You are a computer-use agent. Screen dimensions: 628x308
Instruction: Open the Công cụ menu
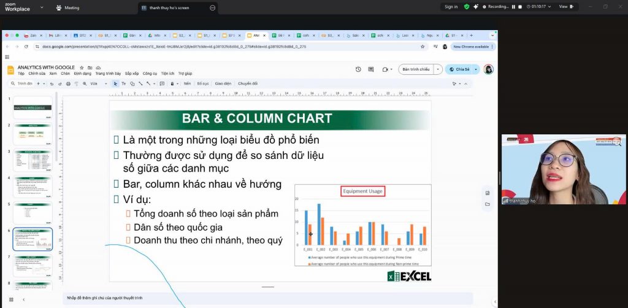coord(150,74)
